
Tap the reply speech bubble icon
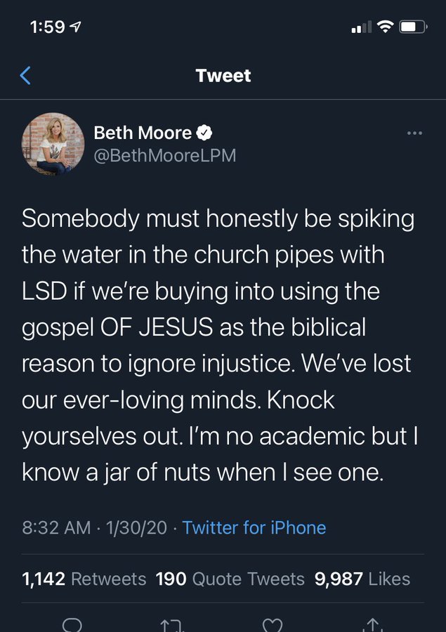(x=72, y=624)
